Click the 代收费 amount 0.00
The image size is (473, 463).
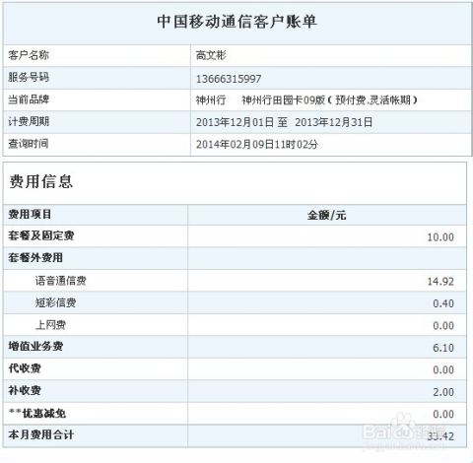click(443, 370)
